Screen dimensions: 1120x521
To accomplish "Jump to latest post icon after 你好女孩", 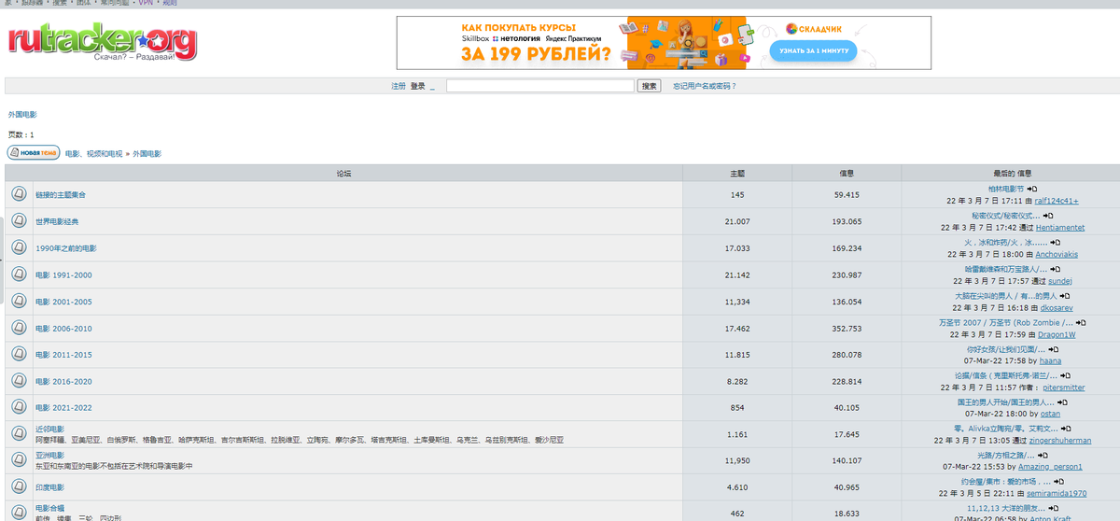I will pos(1055,349).
